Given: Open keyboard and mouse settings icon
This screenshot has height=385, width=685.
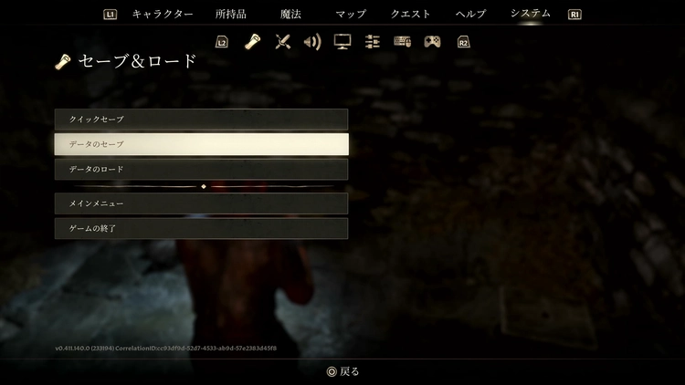Looking at the screenshot, I should point(403,41).
